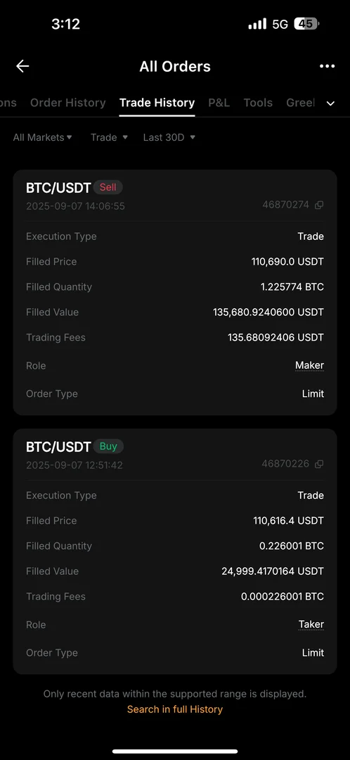350x760 pixels.
Task: Expand the tab list chevron
Action: [x=330, y=103]
